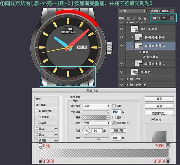This screenshot has width=180, height=165.
Task: Open the 填充 fill percentage dropdown
Action: coord(172,18)
